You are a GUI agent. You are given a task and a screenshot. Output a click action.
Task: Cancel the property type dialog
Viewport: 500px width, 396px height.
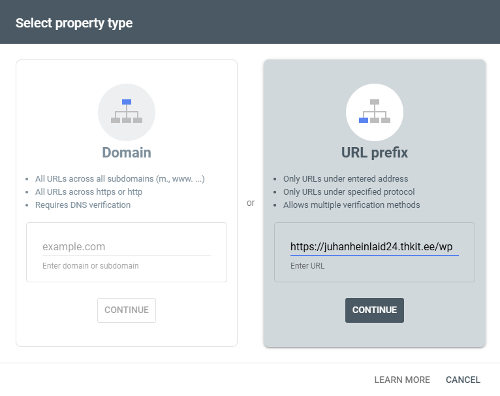[x=463, y=380]
